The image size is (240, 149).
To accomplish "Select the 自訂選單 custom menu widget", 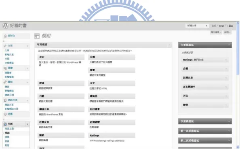I will click(x=112, y=109).
